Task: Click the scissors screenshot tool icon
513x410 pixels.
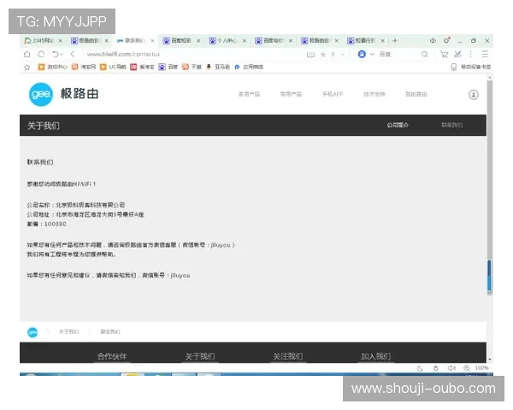Action: pyautogui.click(x=457, y=55)
